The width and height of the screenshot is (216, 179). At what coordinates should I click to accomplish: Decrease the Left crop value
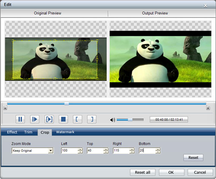tap(80, 152)
